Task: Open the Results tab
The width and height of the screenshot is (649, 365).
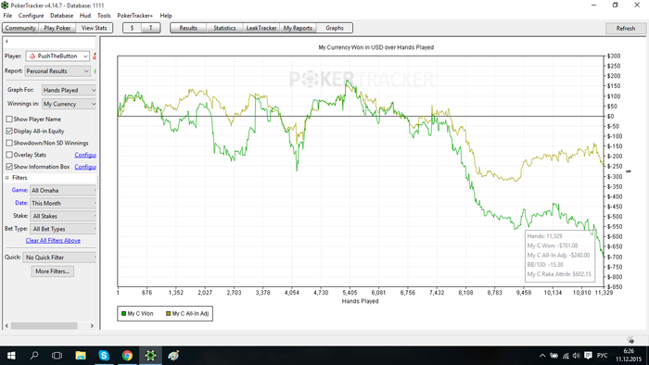Action: (188, 28)
